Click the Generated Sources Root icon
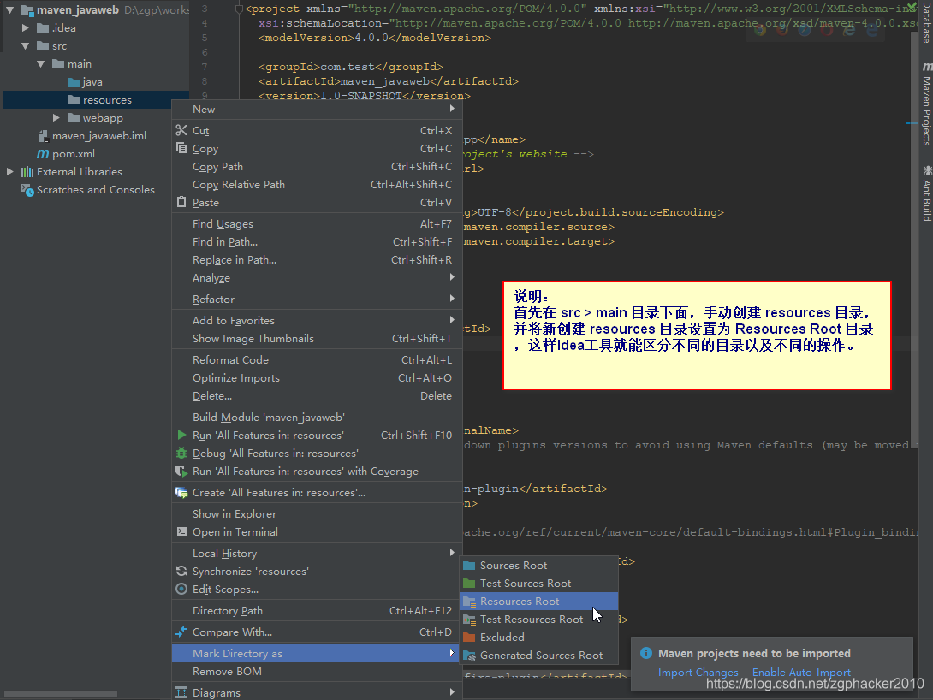Screen dimensions: 933x700 pos(469,656)
